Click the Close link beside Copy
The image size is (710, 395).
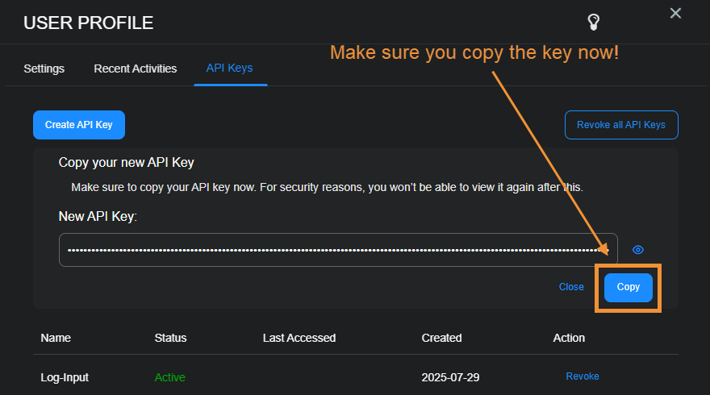(x=571, y=287)
